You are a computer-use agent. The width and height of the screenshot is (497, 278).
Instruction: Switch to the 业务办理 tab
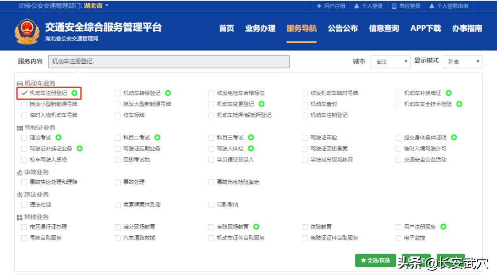[260, 28]
